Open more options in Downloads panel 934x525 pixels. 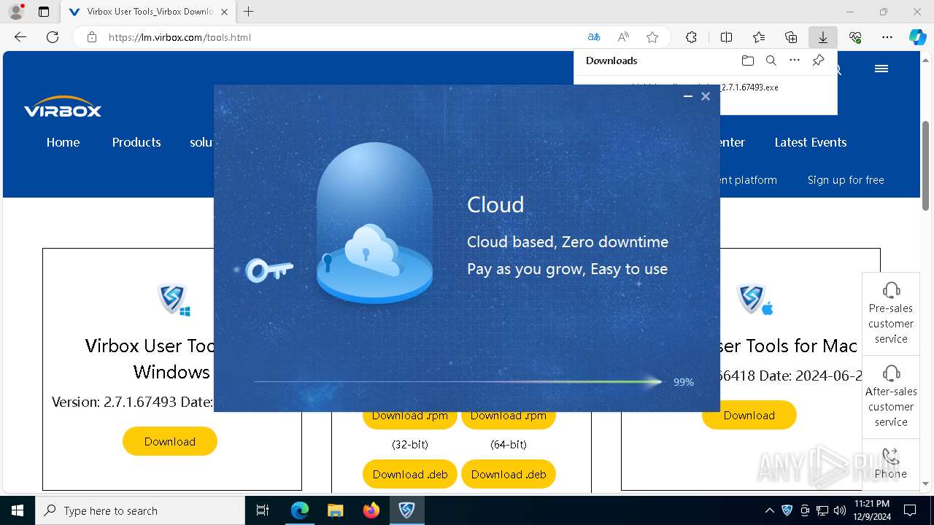pyautogui.click(x=795, y=61)
